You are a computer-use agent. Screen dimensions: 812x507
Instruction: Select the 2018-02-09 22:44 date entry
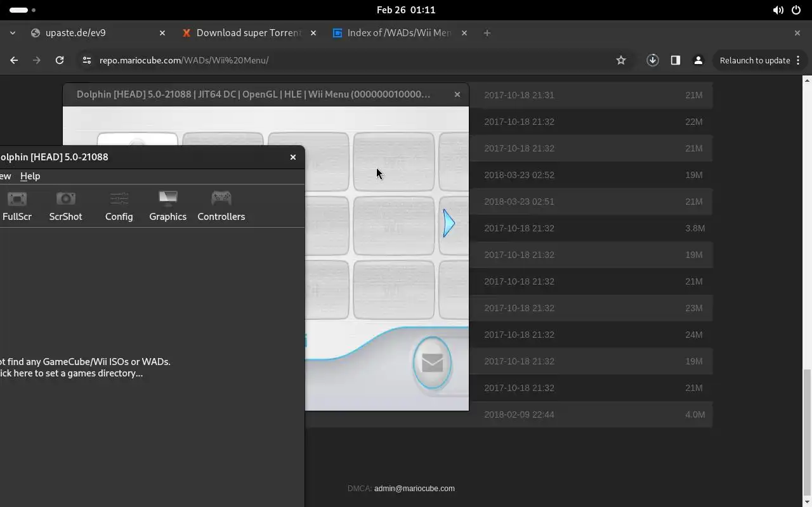click(x=519, y=414)
